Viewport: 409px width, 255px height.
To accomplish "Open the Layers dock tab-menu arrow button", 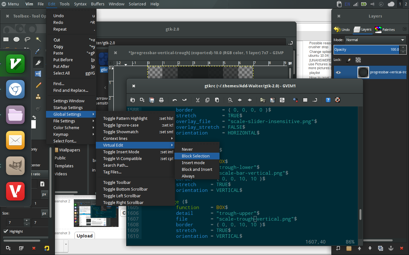I will point(404,29).
